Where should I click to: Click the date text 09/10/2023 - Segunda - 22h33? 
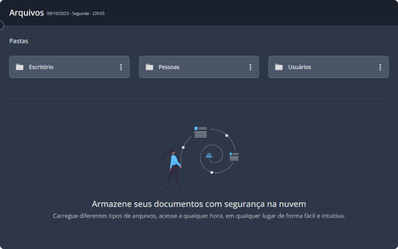75,14
